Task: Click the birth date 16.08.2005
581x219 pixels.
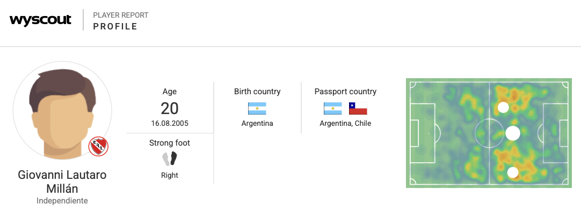Action: point(170,123)
